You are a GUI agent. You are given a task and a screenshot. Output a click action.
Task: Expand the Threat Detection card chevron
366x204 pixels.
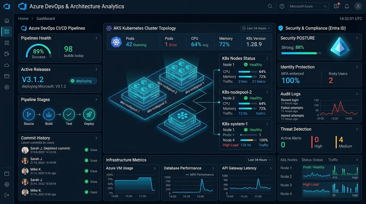(357, 129)
